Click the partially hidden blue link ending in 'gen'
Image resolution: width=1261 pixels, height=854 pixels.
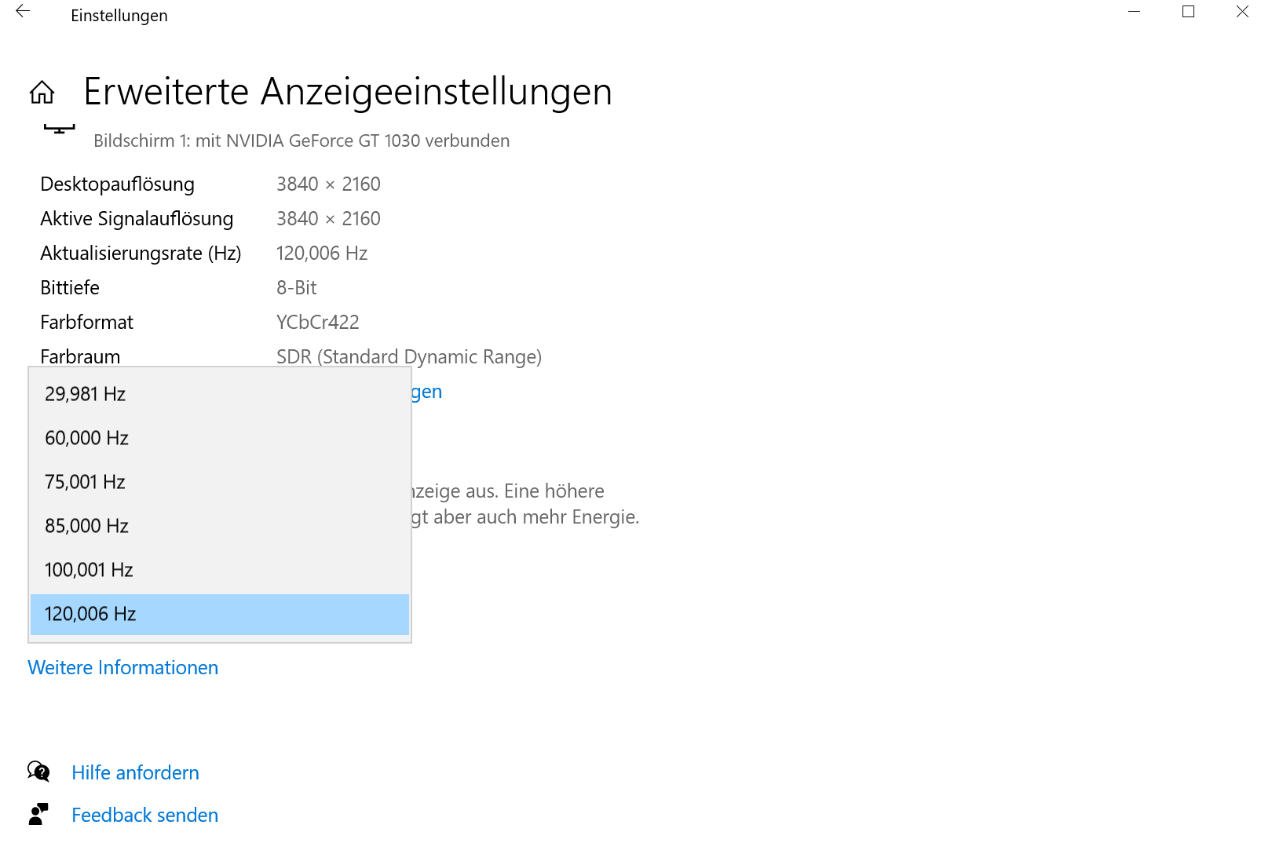427,392
